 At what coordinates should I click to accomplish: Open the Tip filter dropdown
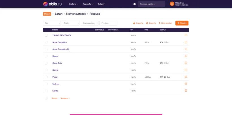pos(52,23)
